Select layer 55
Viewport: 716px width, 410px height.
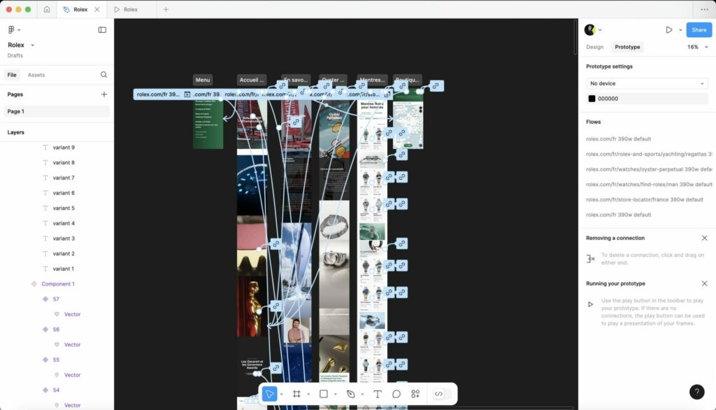[57, 360]
